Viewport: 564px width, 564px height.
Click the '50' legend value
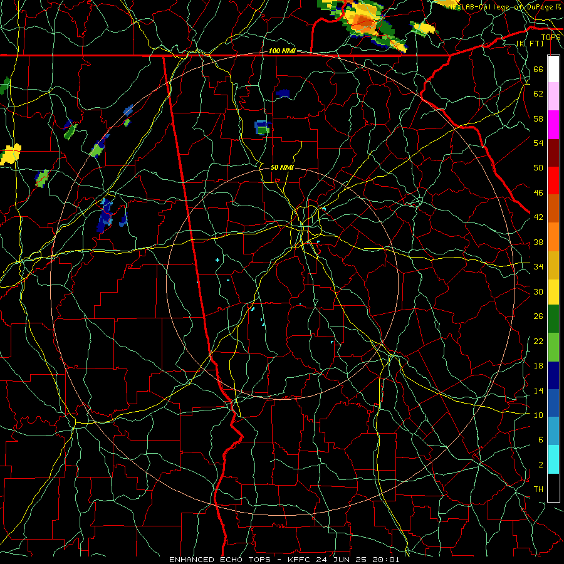pyautogui.click(x=538, y=167)
